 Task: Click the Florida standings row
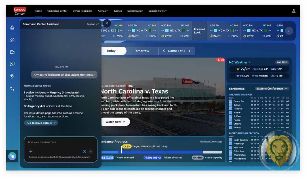259,120
